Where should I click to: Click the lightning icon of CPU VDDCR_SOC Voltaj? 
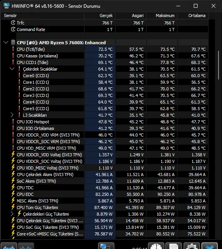pos(13,161)
